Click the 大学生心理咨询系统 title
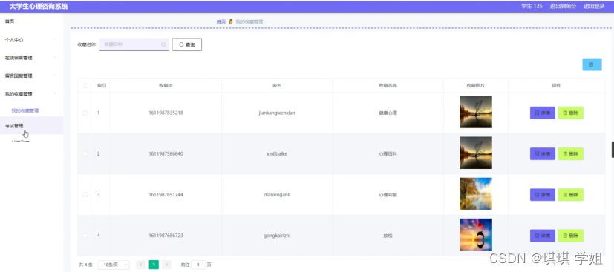Viewport: 614px width, 272px height. [x=39, y=6]
